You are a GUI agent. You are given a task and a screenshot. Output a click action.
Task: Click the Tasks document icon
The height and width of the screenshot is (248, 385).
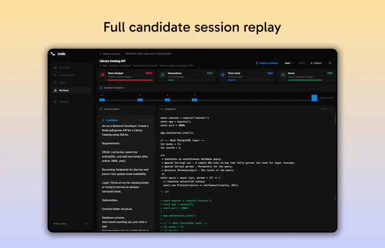point(55,83)
